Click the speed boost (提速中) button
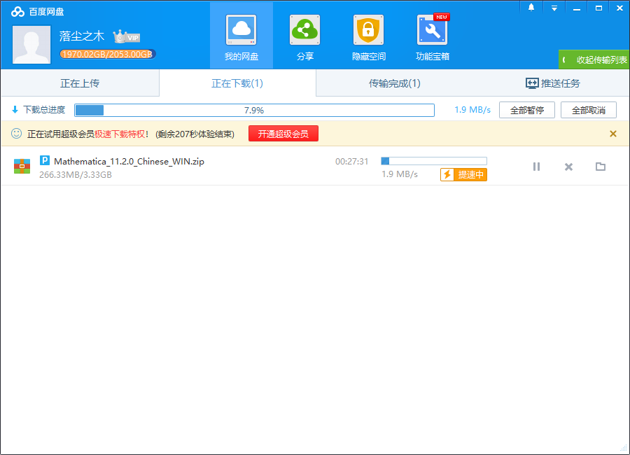The image size is (630, 455). click(x=463, y=174)
